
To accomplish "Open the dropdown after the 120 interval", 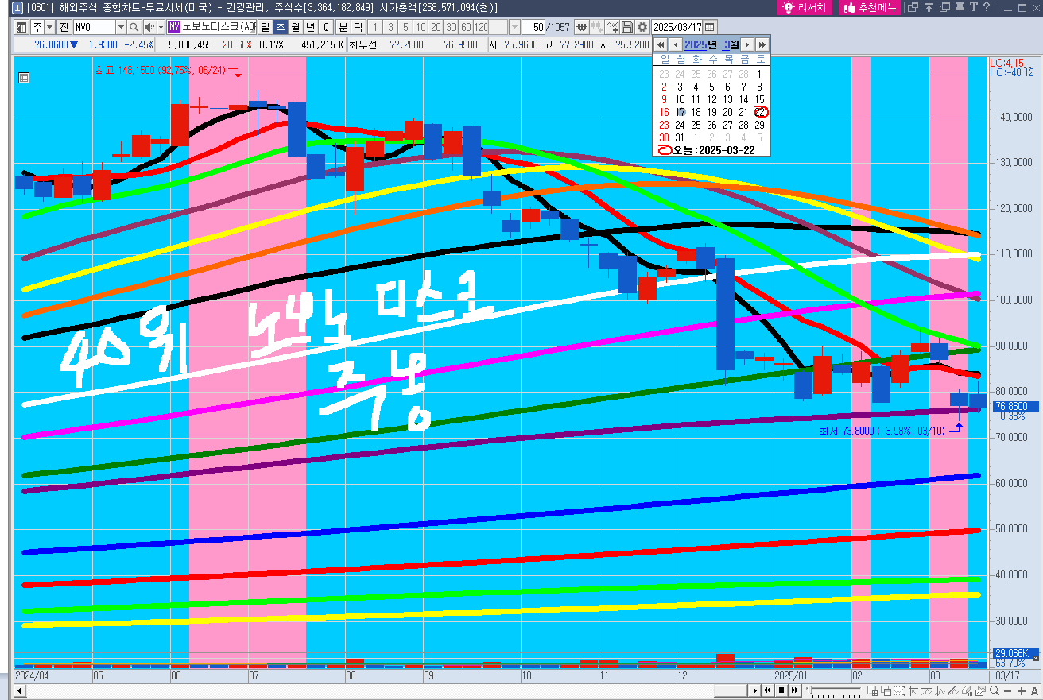I will pyautogui.click(x=514, y=27).
